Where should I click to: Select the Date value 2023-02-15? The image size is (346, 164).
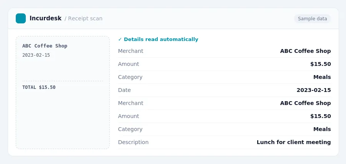(x=314, y=90)
